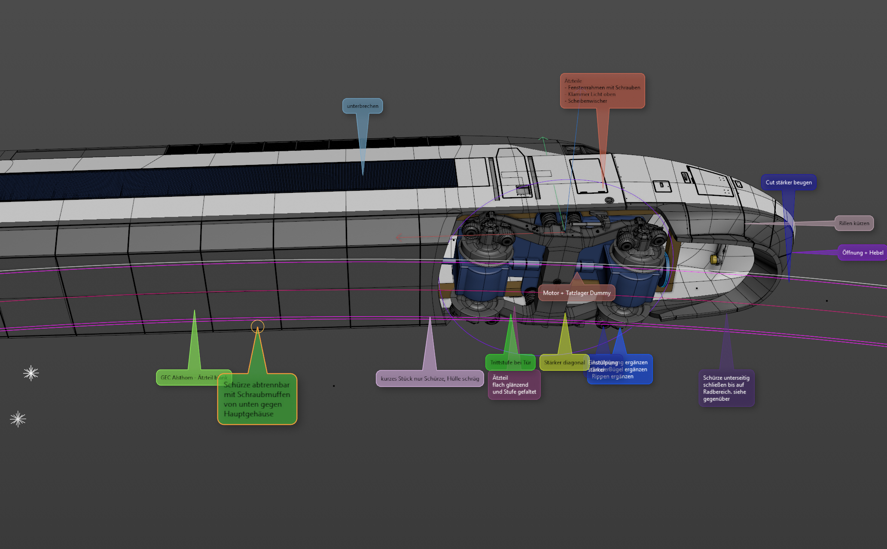Click the 'Schürze unterseitig schließen' note
This screenshot has height=549, width=887.
pyautogui.click(x=726, y=388)
